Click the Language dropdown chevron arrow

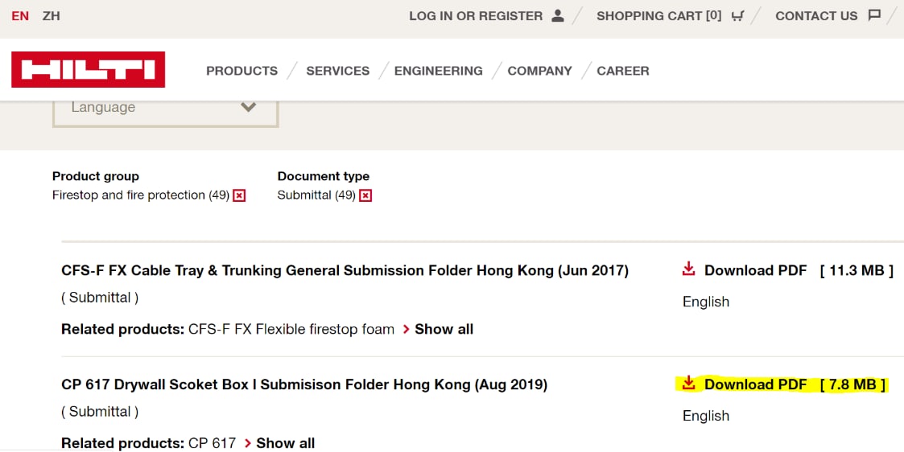(249, 107)
